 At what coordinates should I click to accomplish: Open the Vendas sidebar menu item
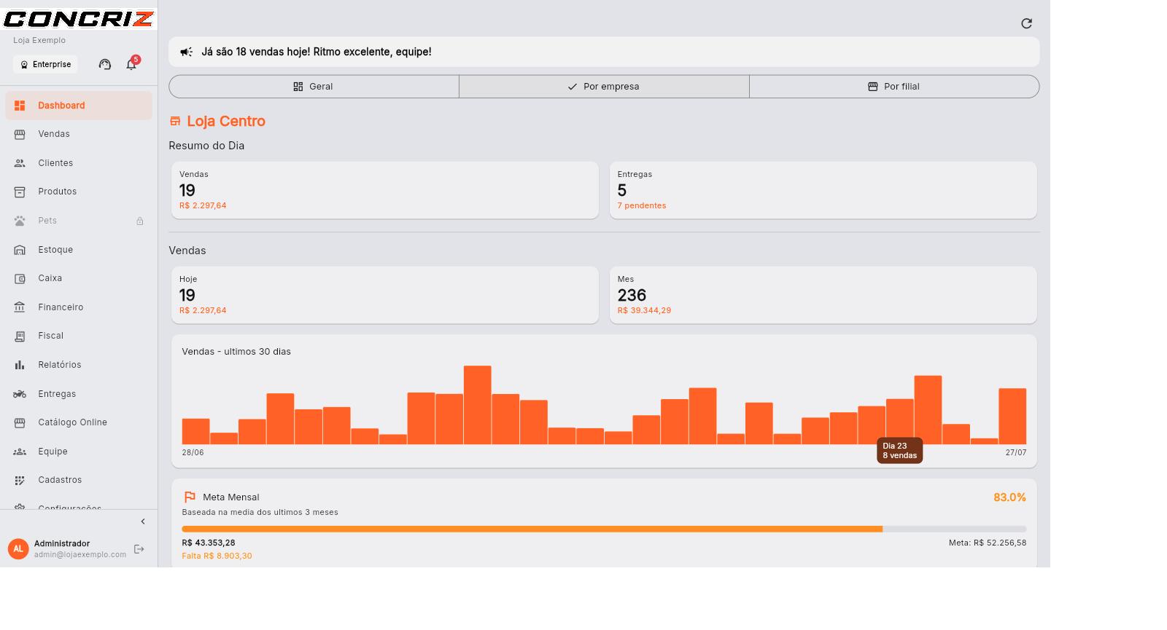click(x=79, y=134)
